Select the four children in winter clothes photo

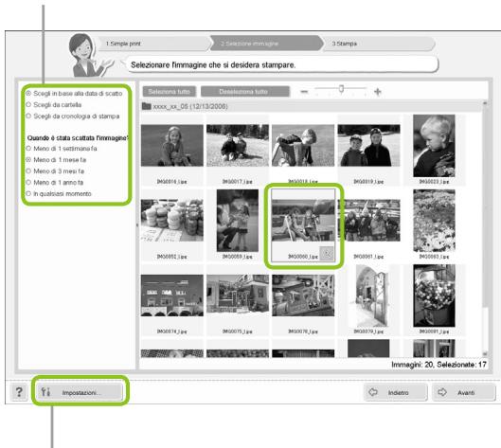tap(368, 221)
